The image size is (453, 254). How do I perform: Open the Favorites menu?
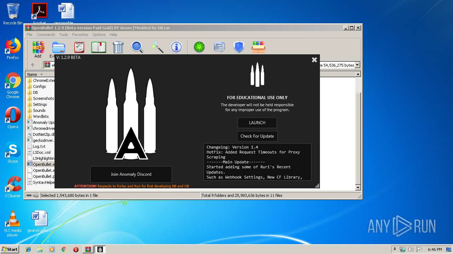80,35
